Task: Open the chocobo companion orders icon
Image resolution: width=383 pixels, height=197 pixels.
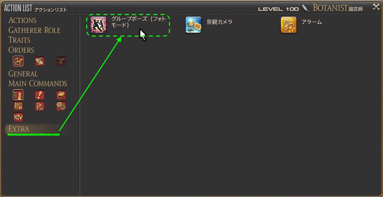Action: [x=18, y=61]
